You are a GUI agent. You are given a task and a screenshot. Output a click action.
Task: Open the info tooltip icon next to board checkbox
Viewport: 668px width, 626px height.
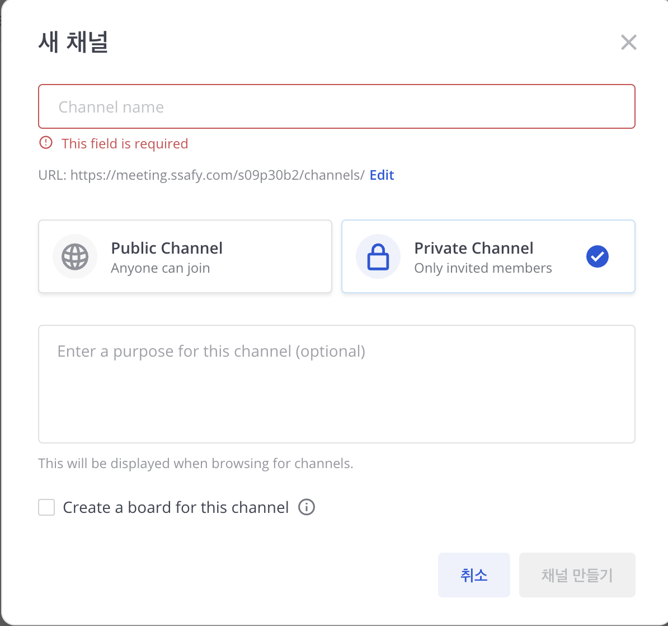pos(306,507)
